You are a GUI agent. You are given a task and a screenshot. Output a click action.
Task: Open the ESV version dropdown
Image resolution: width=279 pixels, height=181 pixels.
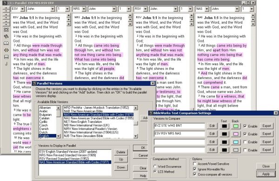tap(22, 9)
